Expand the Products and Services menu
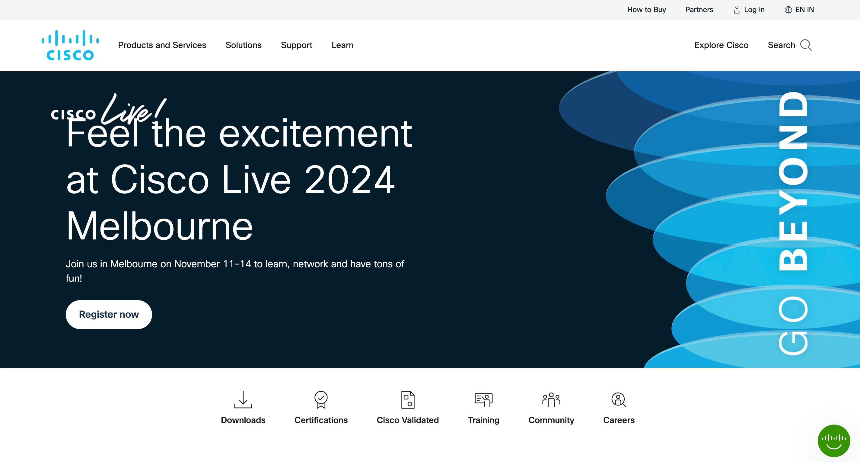The image size is (860, 462). click(x=162, y=45)
